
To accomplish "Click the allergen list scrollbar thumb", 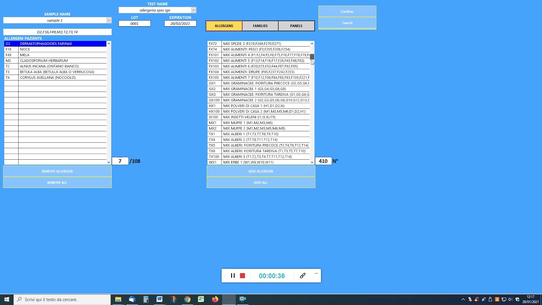I will click(x=312, y=57).
